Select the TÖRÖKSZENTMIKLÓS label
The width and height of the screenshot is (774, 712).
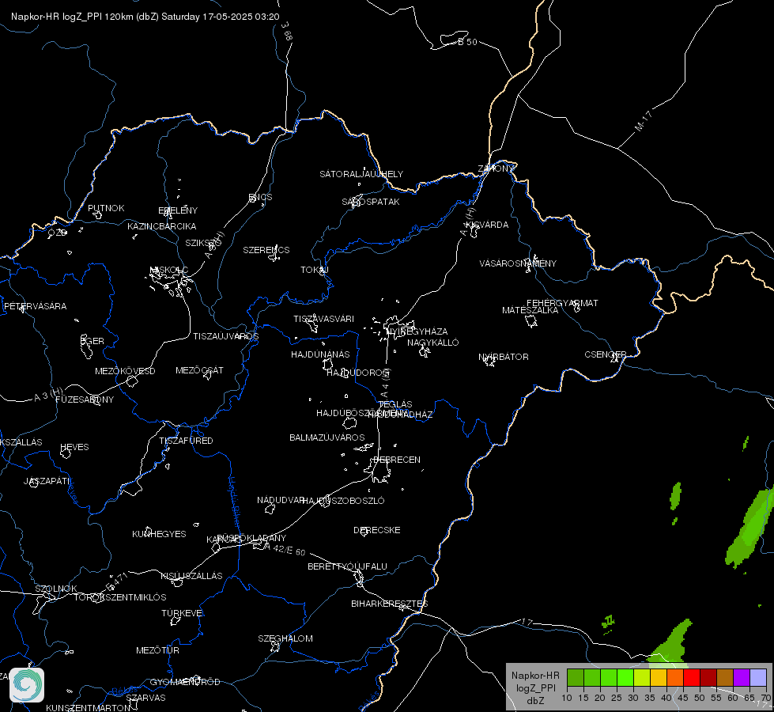120,597
